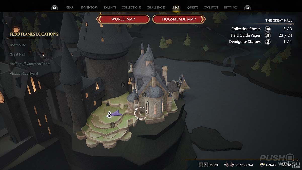The height and width of the screenshot is (170, 302).
Task: Select floo flame icon on Great Hall wall
Action: (144, 95)
